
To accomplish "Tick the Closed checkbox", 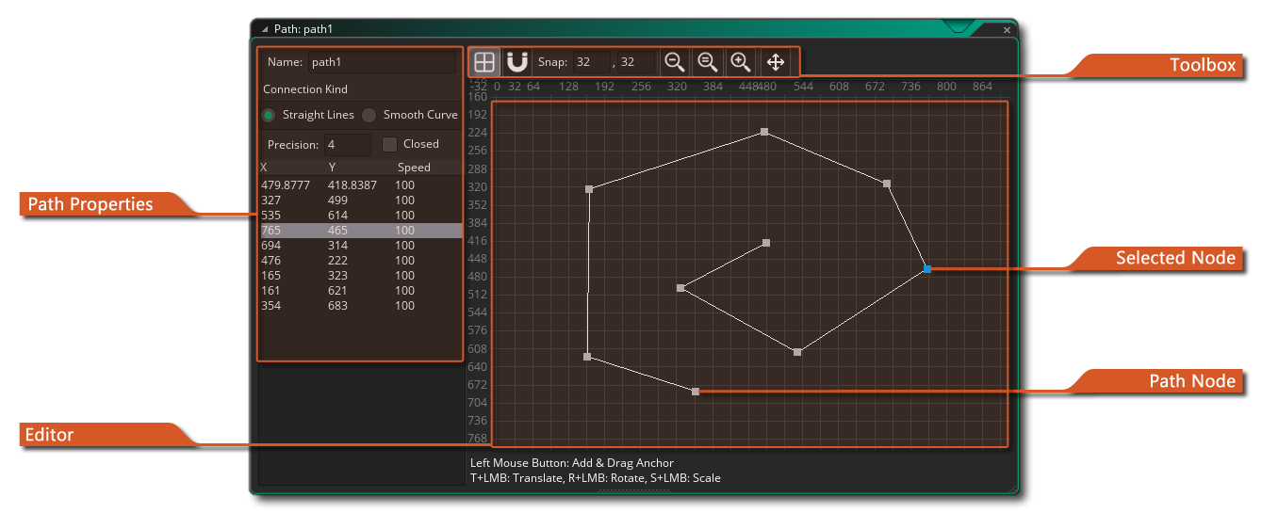I will pyautogui.click(x=389, y=144).
